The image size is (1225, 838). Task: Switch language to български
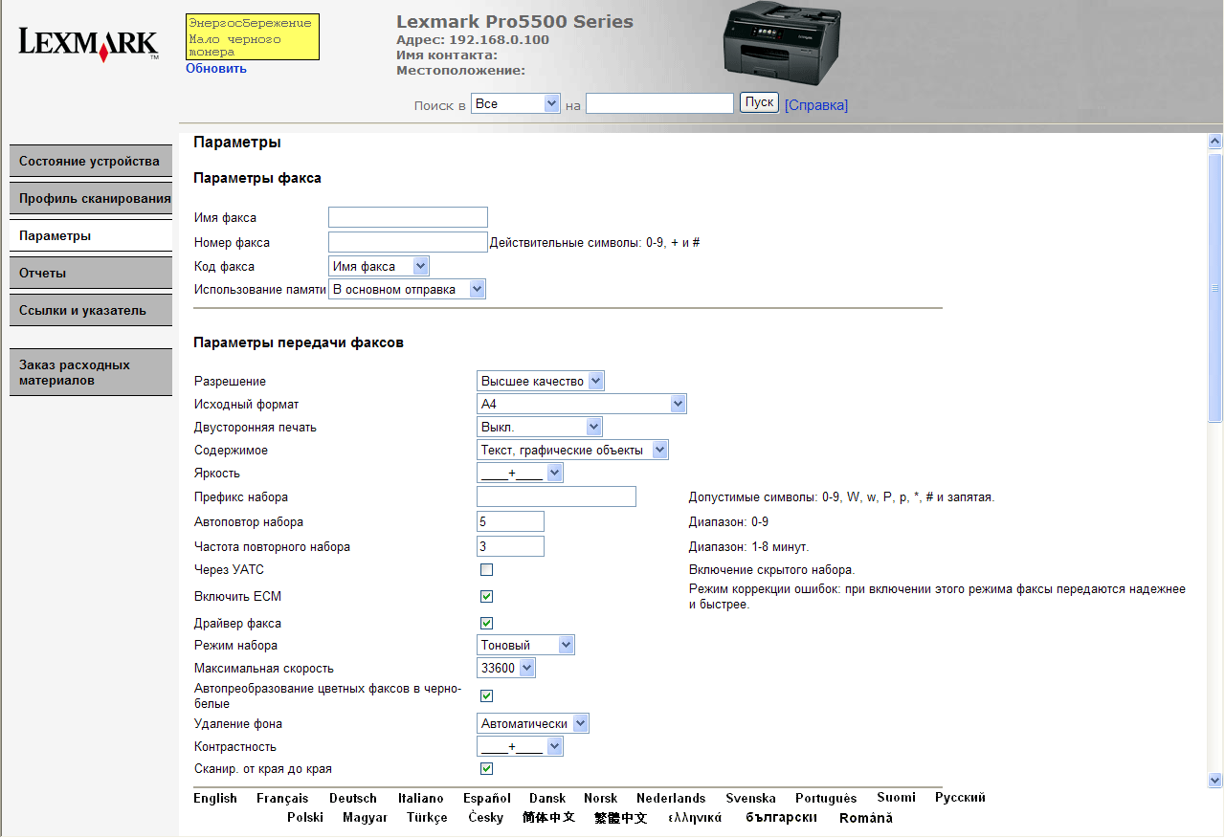[781, 818]
